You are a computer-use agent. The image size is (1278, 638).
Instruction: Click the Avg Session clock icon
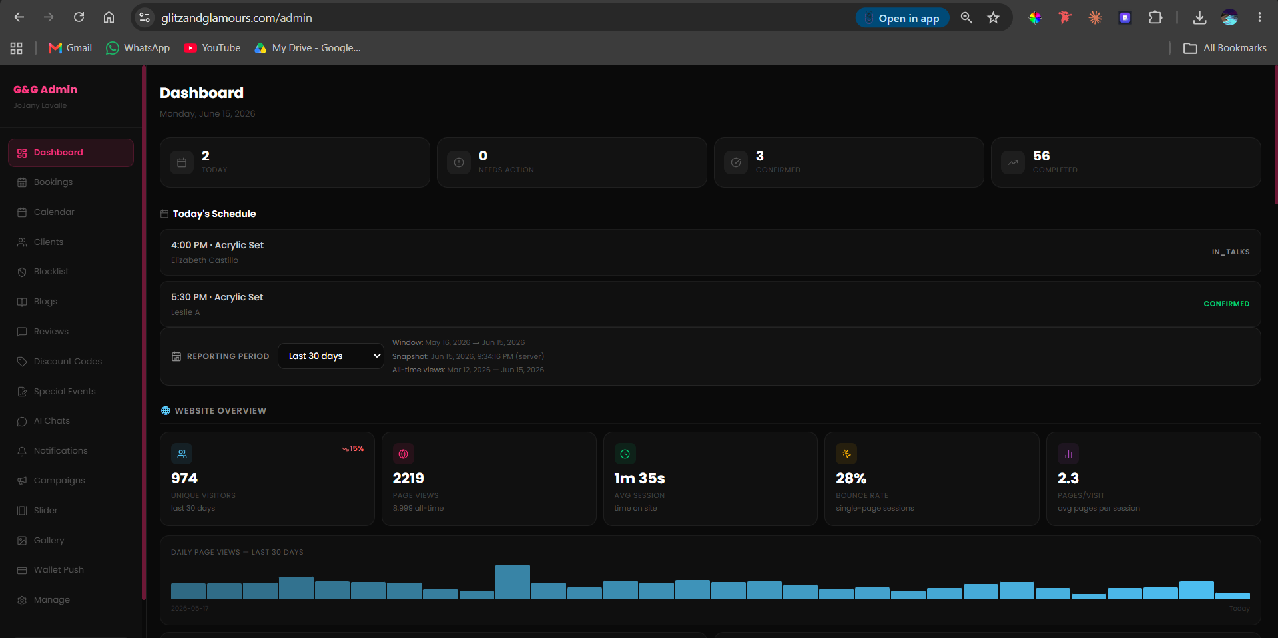(625, 454)
